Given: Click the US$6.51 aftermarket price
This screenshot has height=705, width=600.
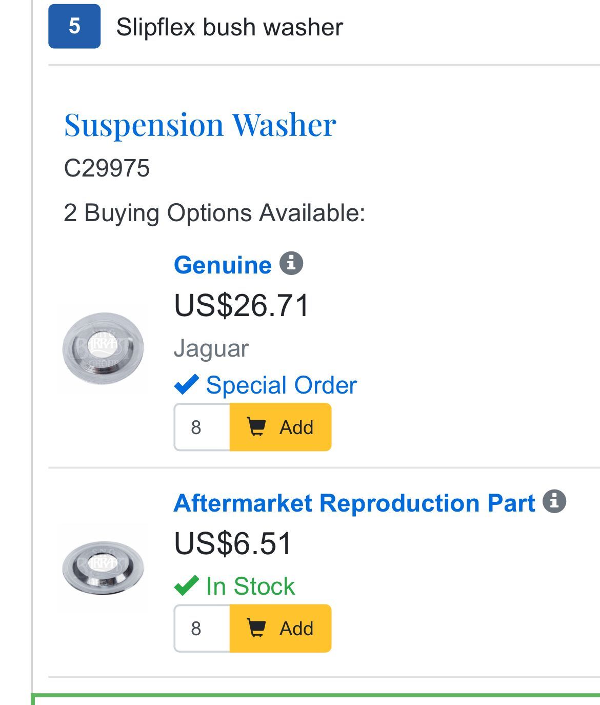Looking at the screenshot, I should click(233, 543).
